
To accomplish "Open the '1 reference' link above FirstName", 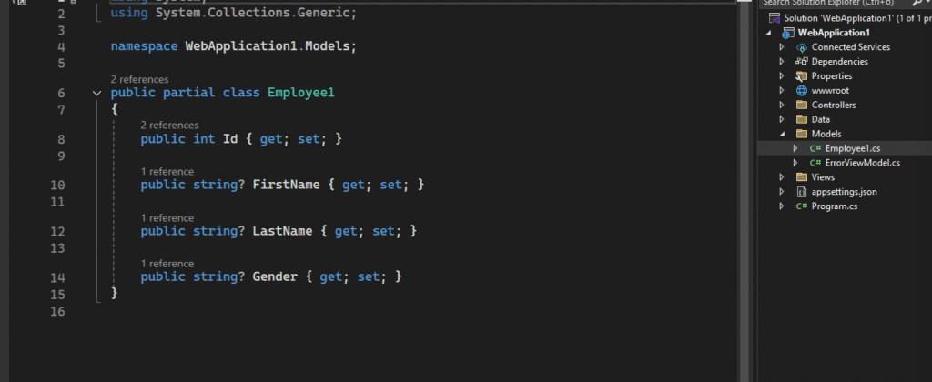I will coord(167,171).
